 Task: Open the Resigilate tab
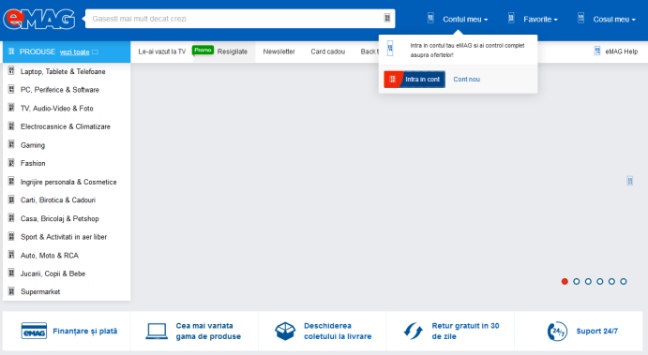click(233, 52)
